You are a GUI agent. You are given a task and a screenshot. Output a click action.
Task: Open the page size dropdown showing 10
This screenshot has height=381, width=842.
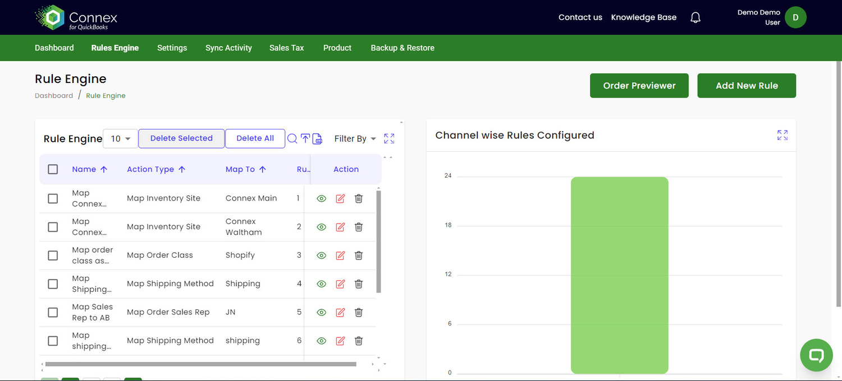(x=121, y=138)
